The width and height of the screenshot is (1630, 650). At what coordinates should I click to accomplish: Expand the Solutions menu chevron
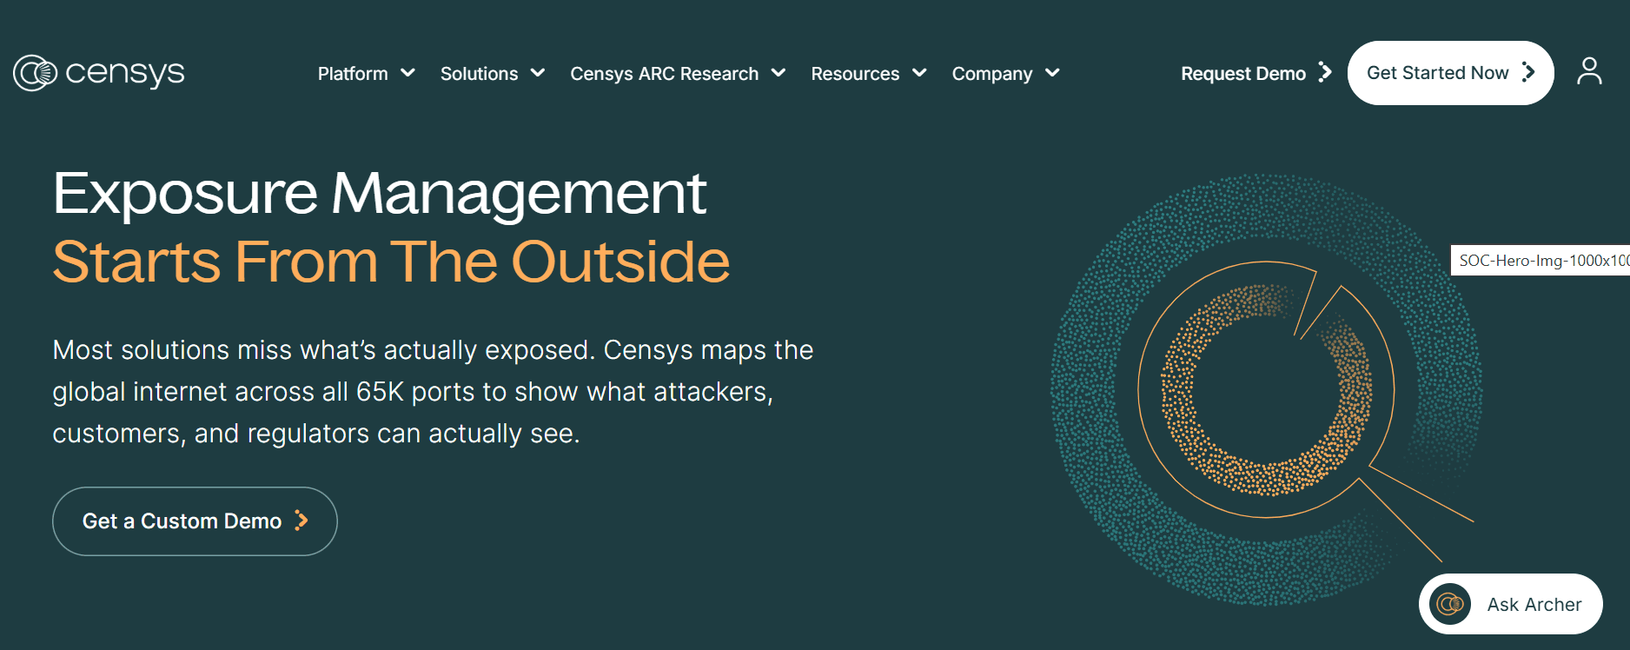pyautogui.click(x=538, y=73)
